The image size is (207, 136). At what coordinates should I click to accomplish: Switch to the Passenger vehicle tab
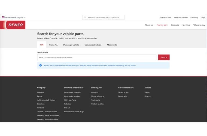(71, 45)
